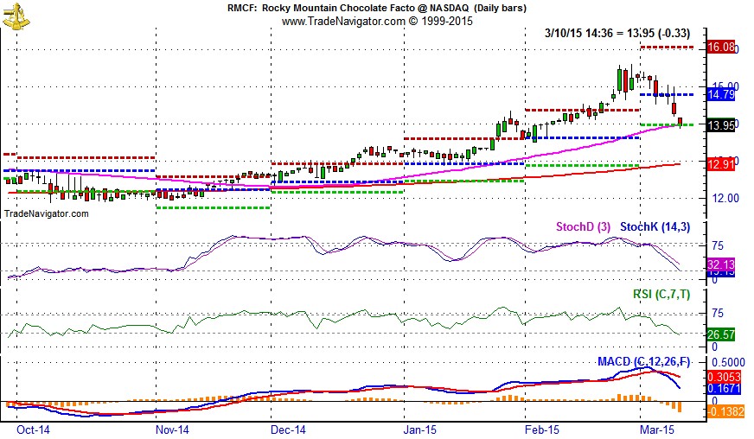Click the 0.5000 MACD axis value
The width and height of the screenshot is (754, 439).
tap(728, 363)
